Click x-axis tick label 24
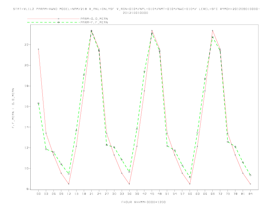The width and height of the screenshot is (273, 211). 99,194
